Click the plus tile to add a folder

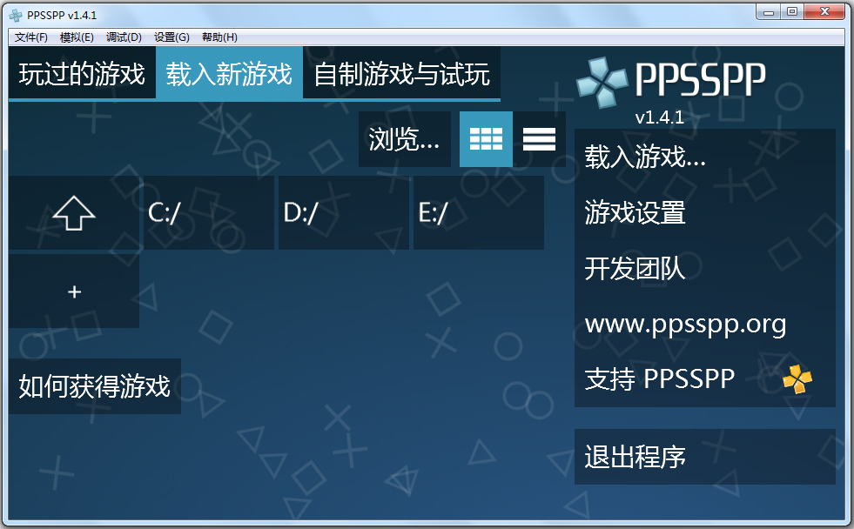coord(74,291)
